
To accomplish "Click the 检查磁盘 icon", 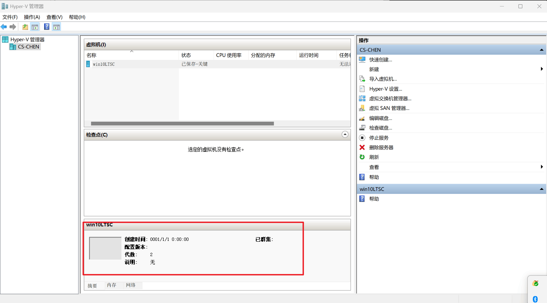I will [362, 128].
